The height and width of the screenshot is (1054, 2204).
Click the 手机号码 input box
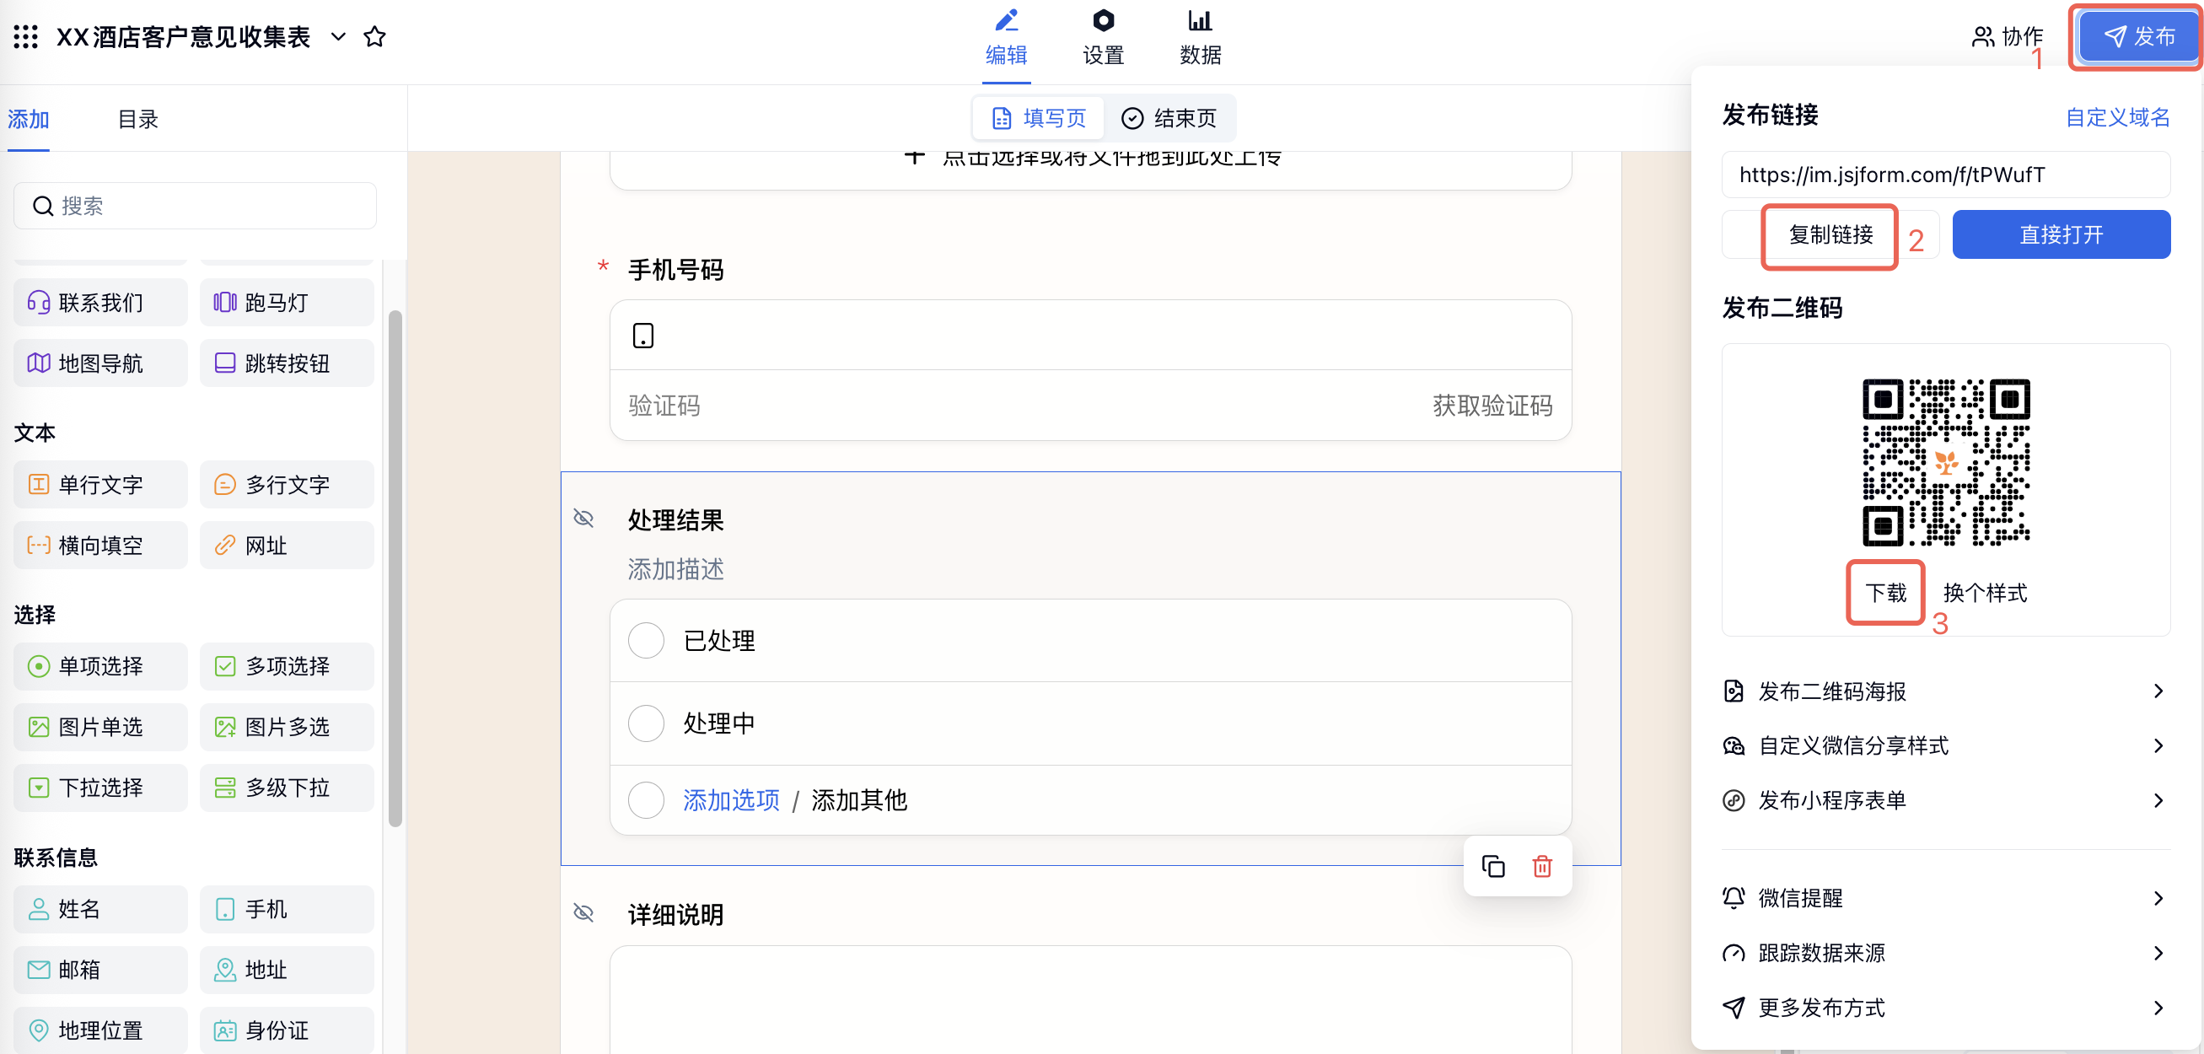point(1090,336)
